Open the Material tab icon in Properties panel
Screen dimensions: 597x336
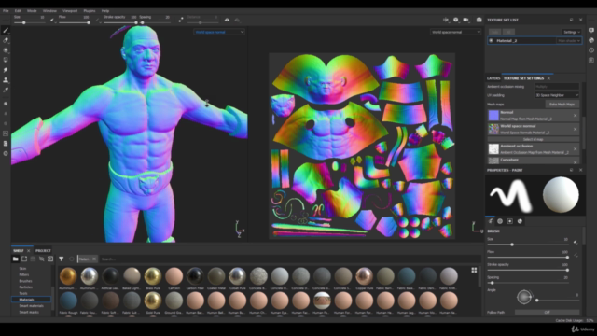520,221
